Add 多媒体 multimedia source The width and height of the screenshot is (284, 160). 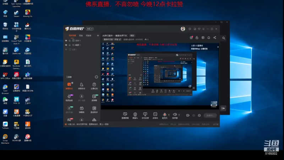tap(155, 115)
